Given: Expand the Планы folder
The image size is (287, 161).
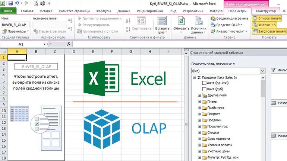Looking at the screenshot, I should 199,102.
